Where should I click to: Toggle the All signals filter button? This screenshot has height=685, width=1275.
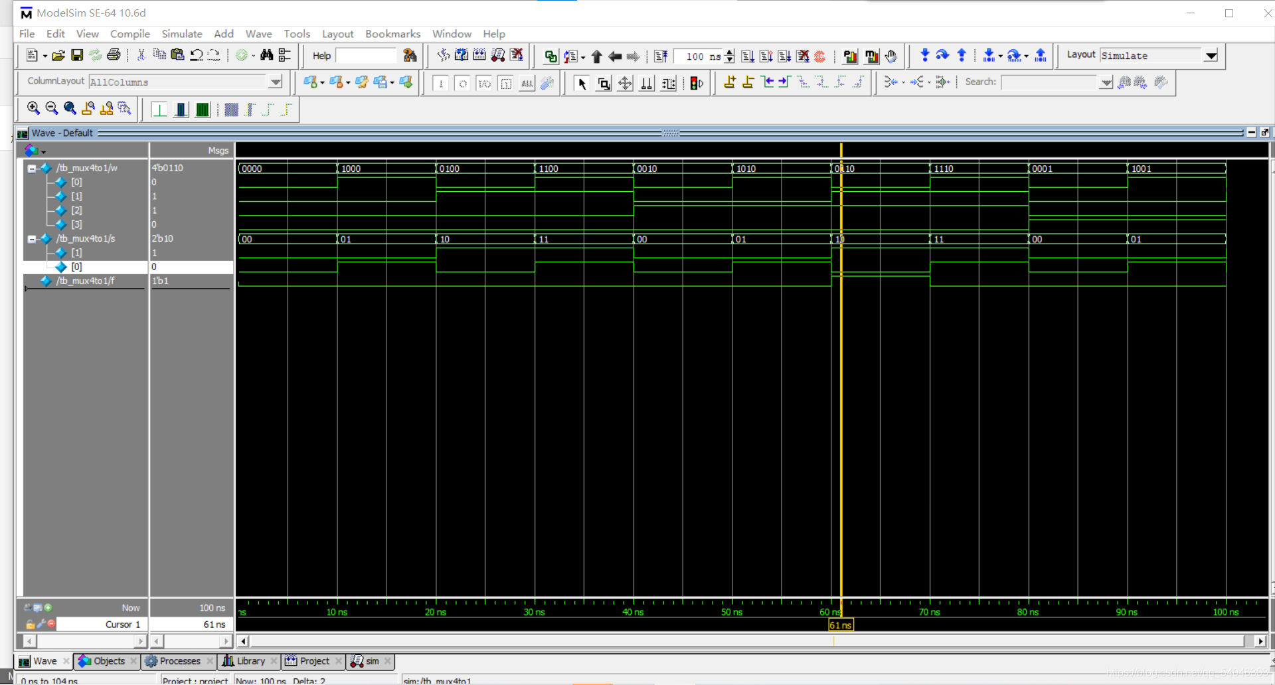527,84
